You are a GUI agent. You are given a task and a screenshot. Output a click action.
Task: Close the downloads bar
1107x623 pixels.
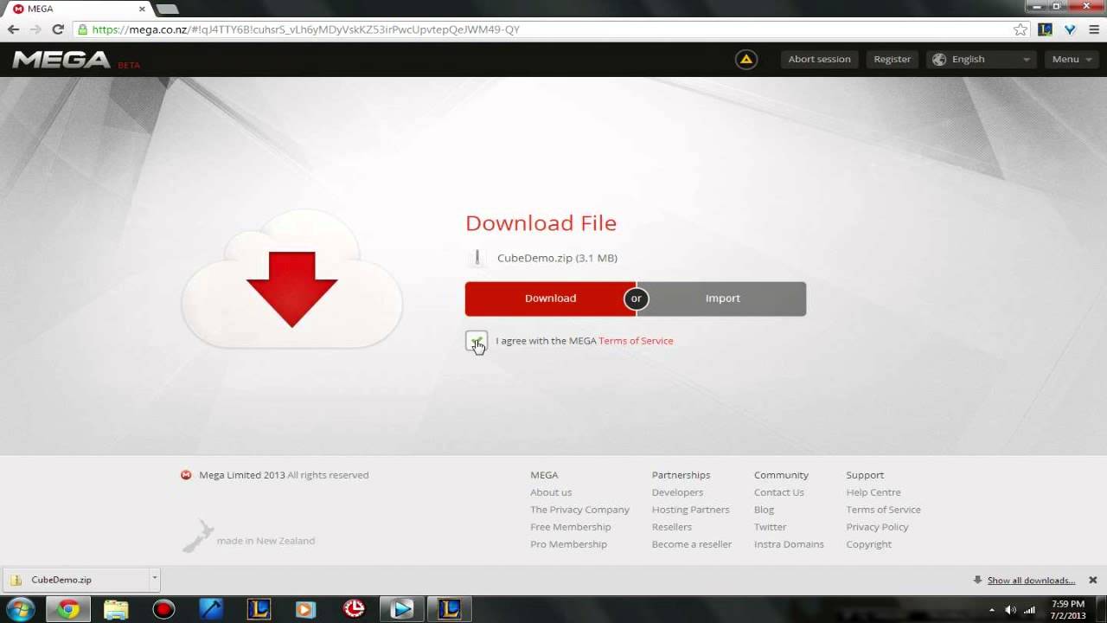[1092, 580]
